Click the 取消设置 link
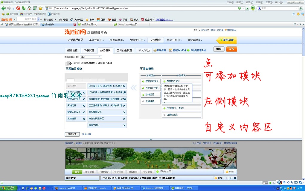 pos(86,134)
